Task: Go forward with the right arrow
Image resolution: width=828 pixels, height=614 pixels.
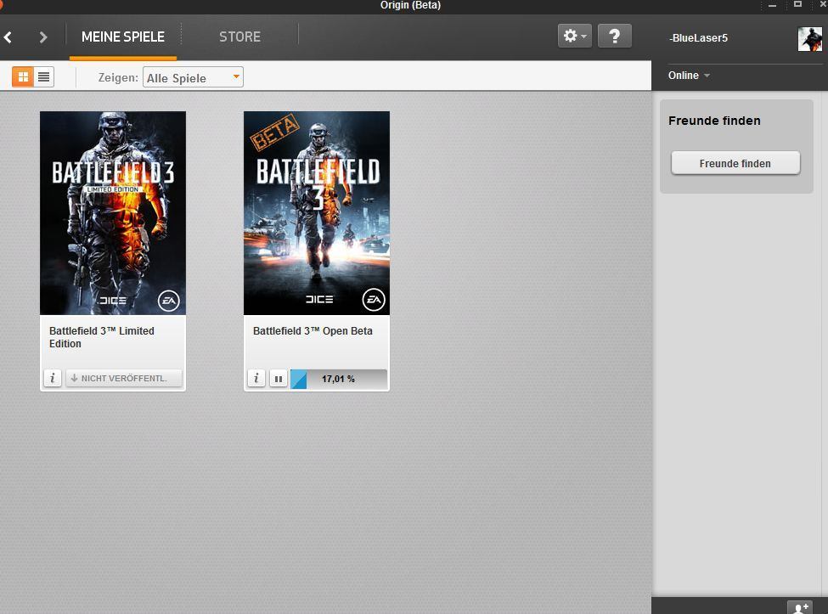Action: point(43,37)
